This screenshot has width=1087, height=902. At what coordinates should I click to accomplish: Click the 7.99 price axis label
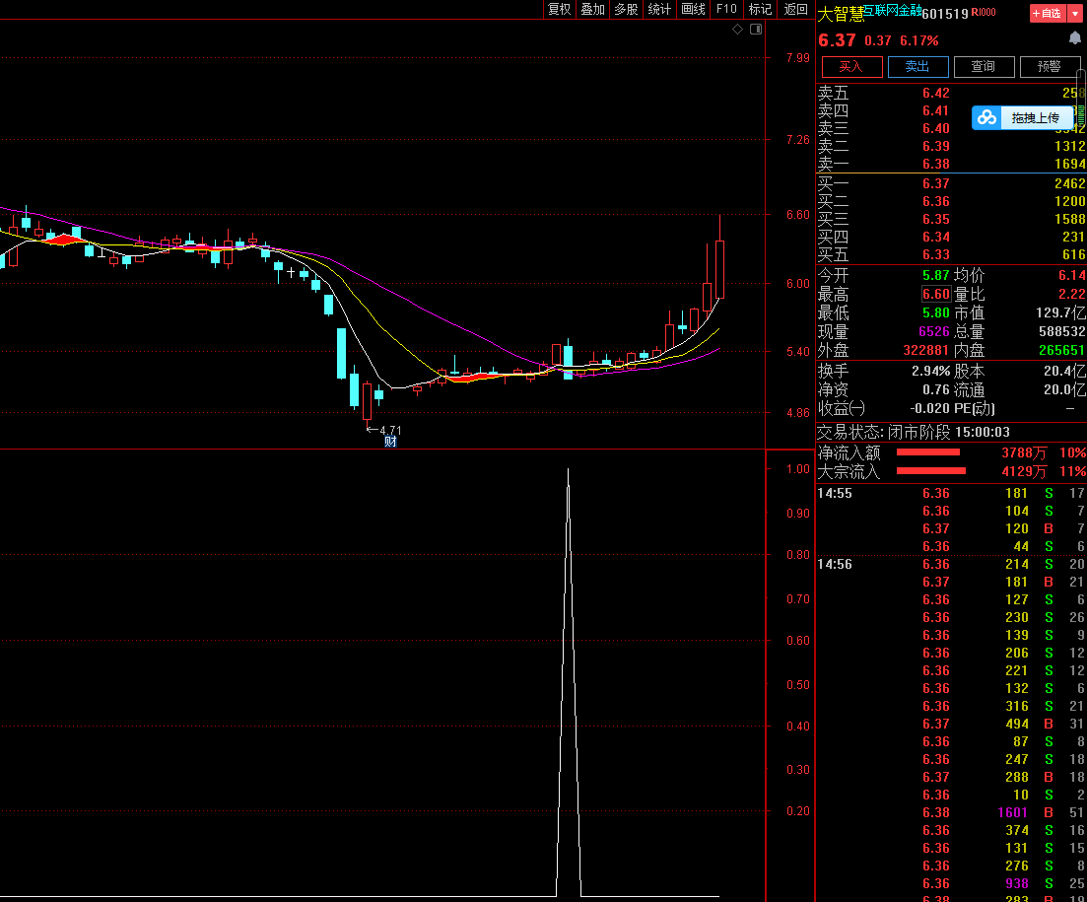pos(798,57)
